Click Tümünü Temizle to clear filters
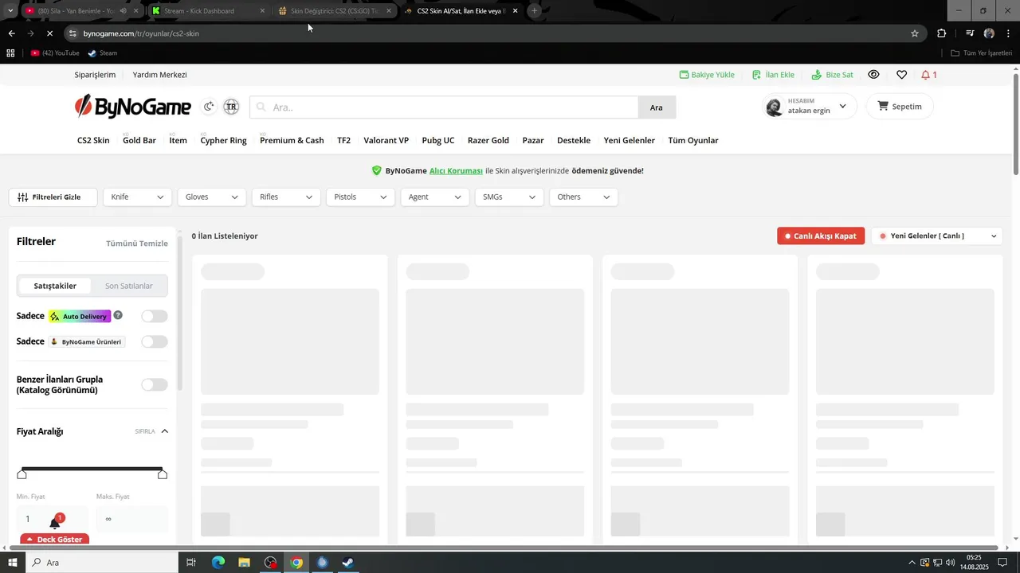Screen dimensions: 1020x573 point(137,243)
